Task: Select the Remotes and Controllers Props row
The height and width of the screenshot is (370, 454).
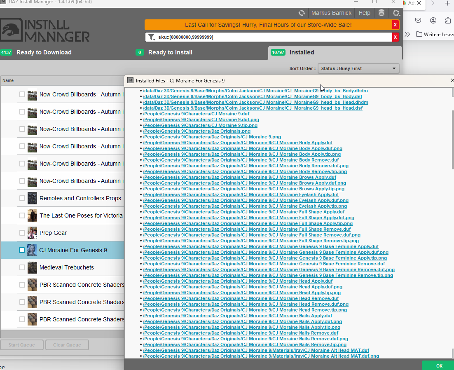Action: [x=62, y=198]
